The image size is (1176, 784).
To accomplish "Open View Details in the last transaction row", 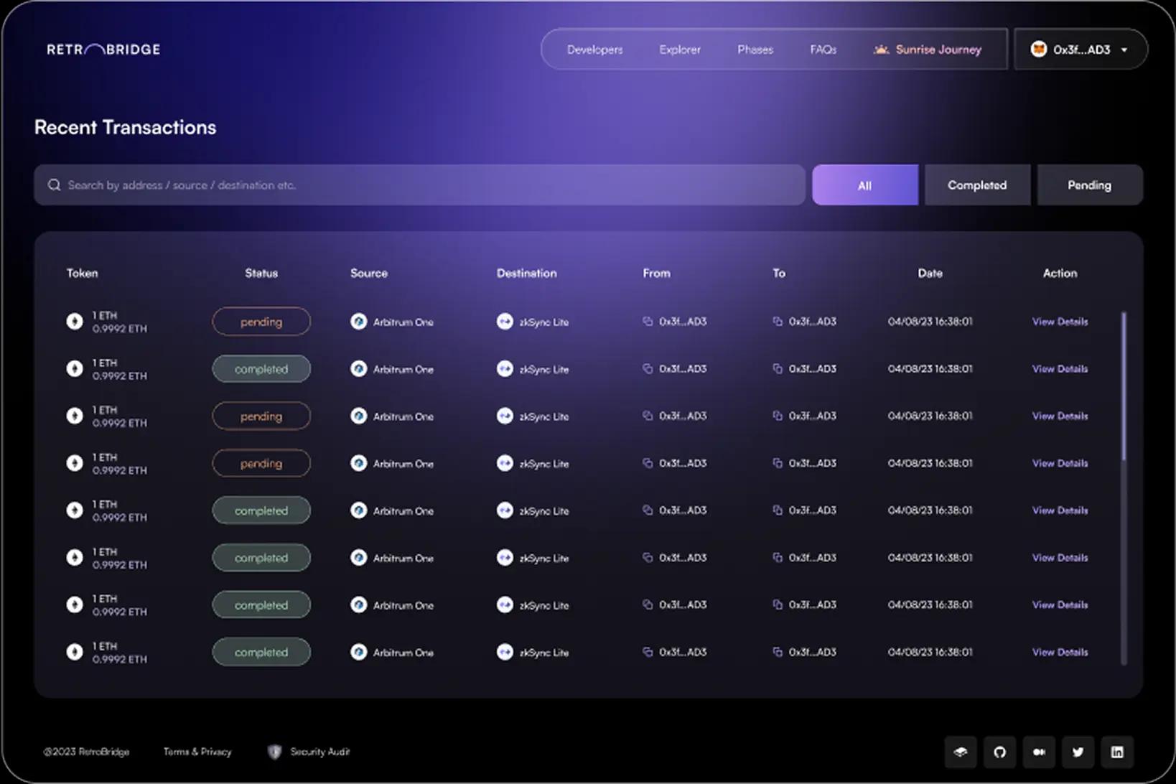I will (x=1060, y=652).
